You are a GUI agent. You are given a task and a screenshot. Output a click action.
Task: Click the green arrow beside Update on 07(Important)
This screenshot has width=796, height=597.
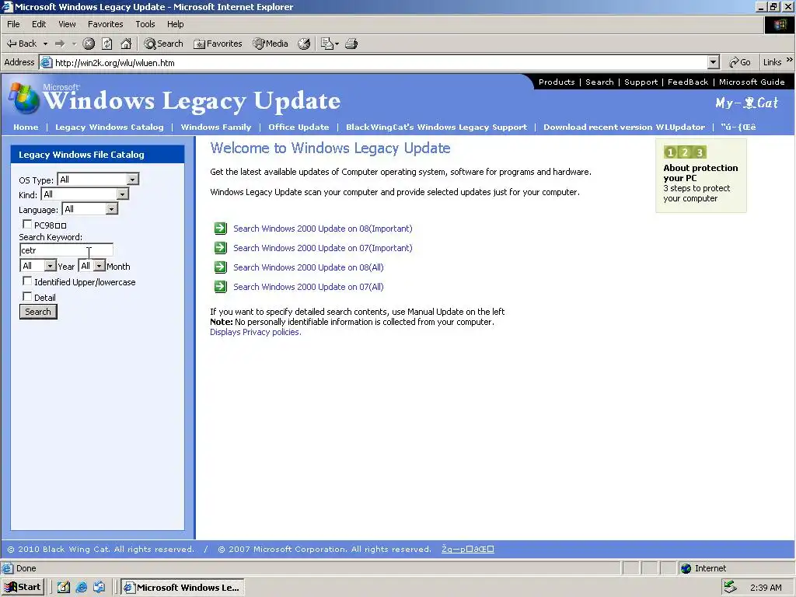220,248
